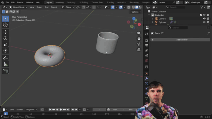Toggle snapping magnet
The width and height of the screenshot is (212, 119).
click(x=84, y=7)
